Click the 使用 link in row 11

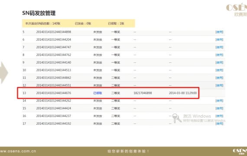[x=219, y=78]
